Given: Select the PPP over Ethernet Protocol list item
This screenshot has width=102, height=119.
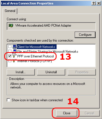Looking at the screenshot, I should [x=35, y=56].
